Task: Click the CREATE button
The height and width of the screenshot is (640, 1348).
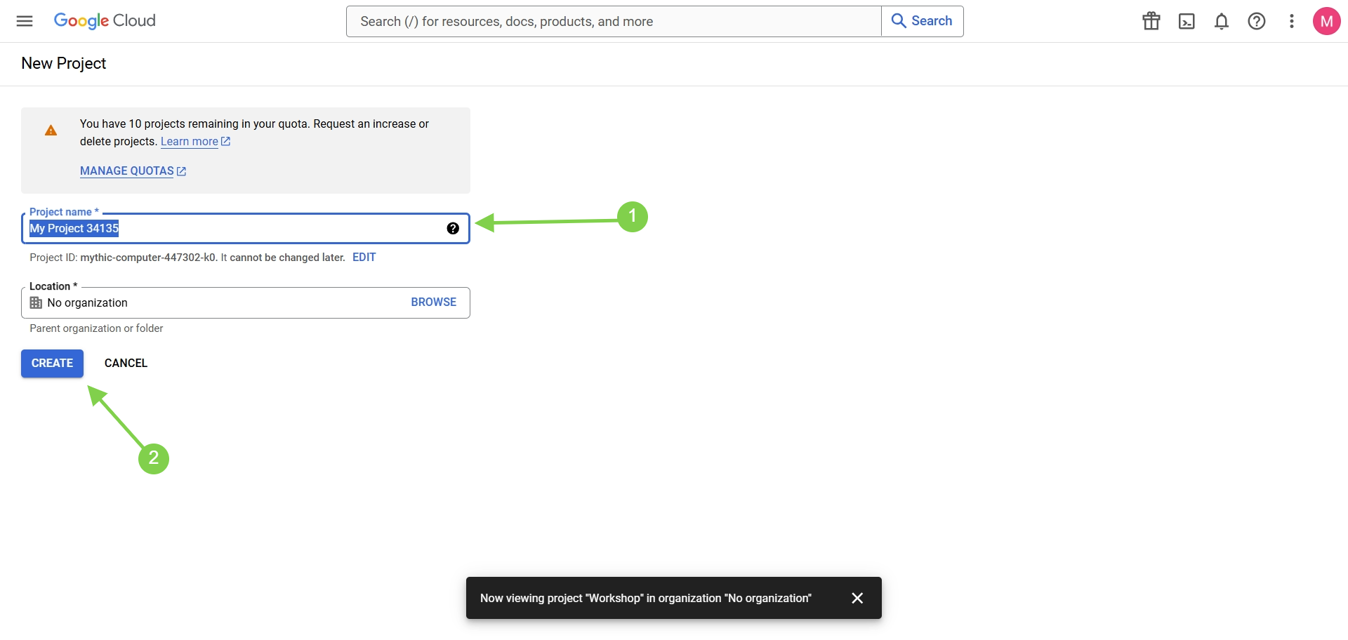Action: click(52, 364)
